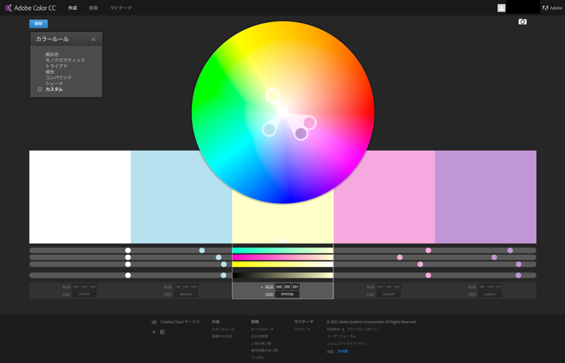This screenshot has height=363, width=565.
Task: Select the コンパウンド color rule
Action: point(59,78)
